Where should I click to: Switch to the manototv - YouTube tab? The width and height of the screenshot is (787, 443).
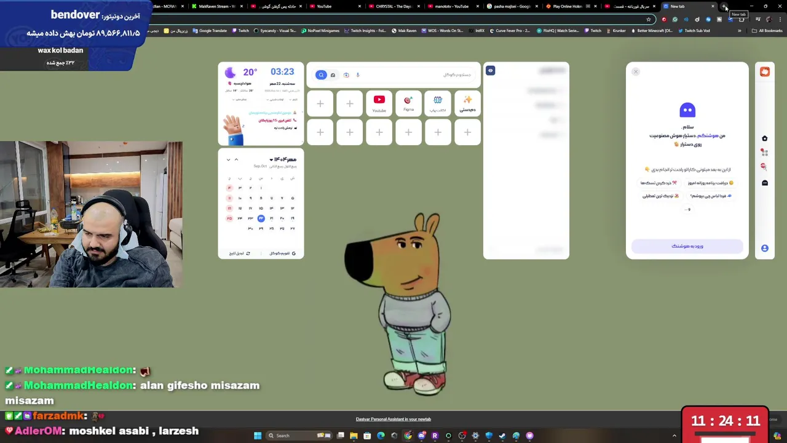452,6
